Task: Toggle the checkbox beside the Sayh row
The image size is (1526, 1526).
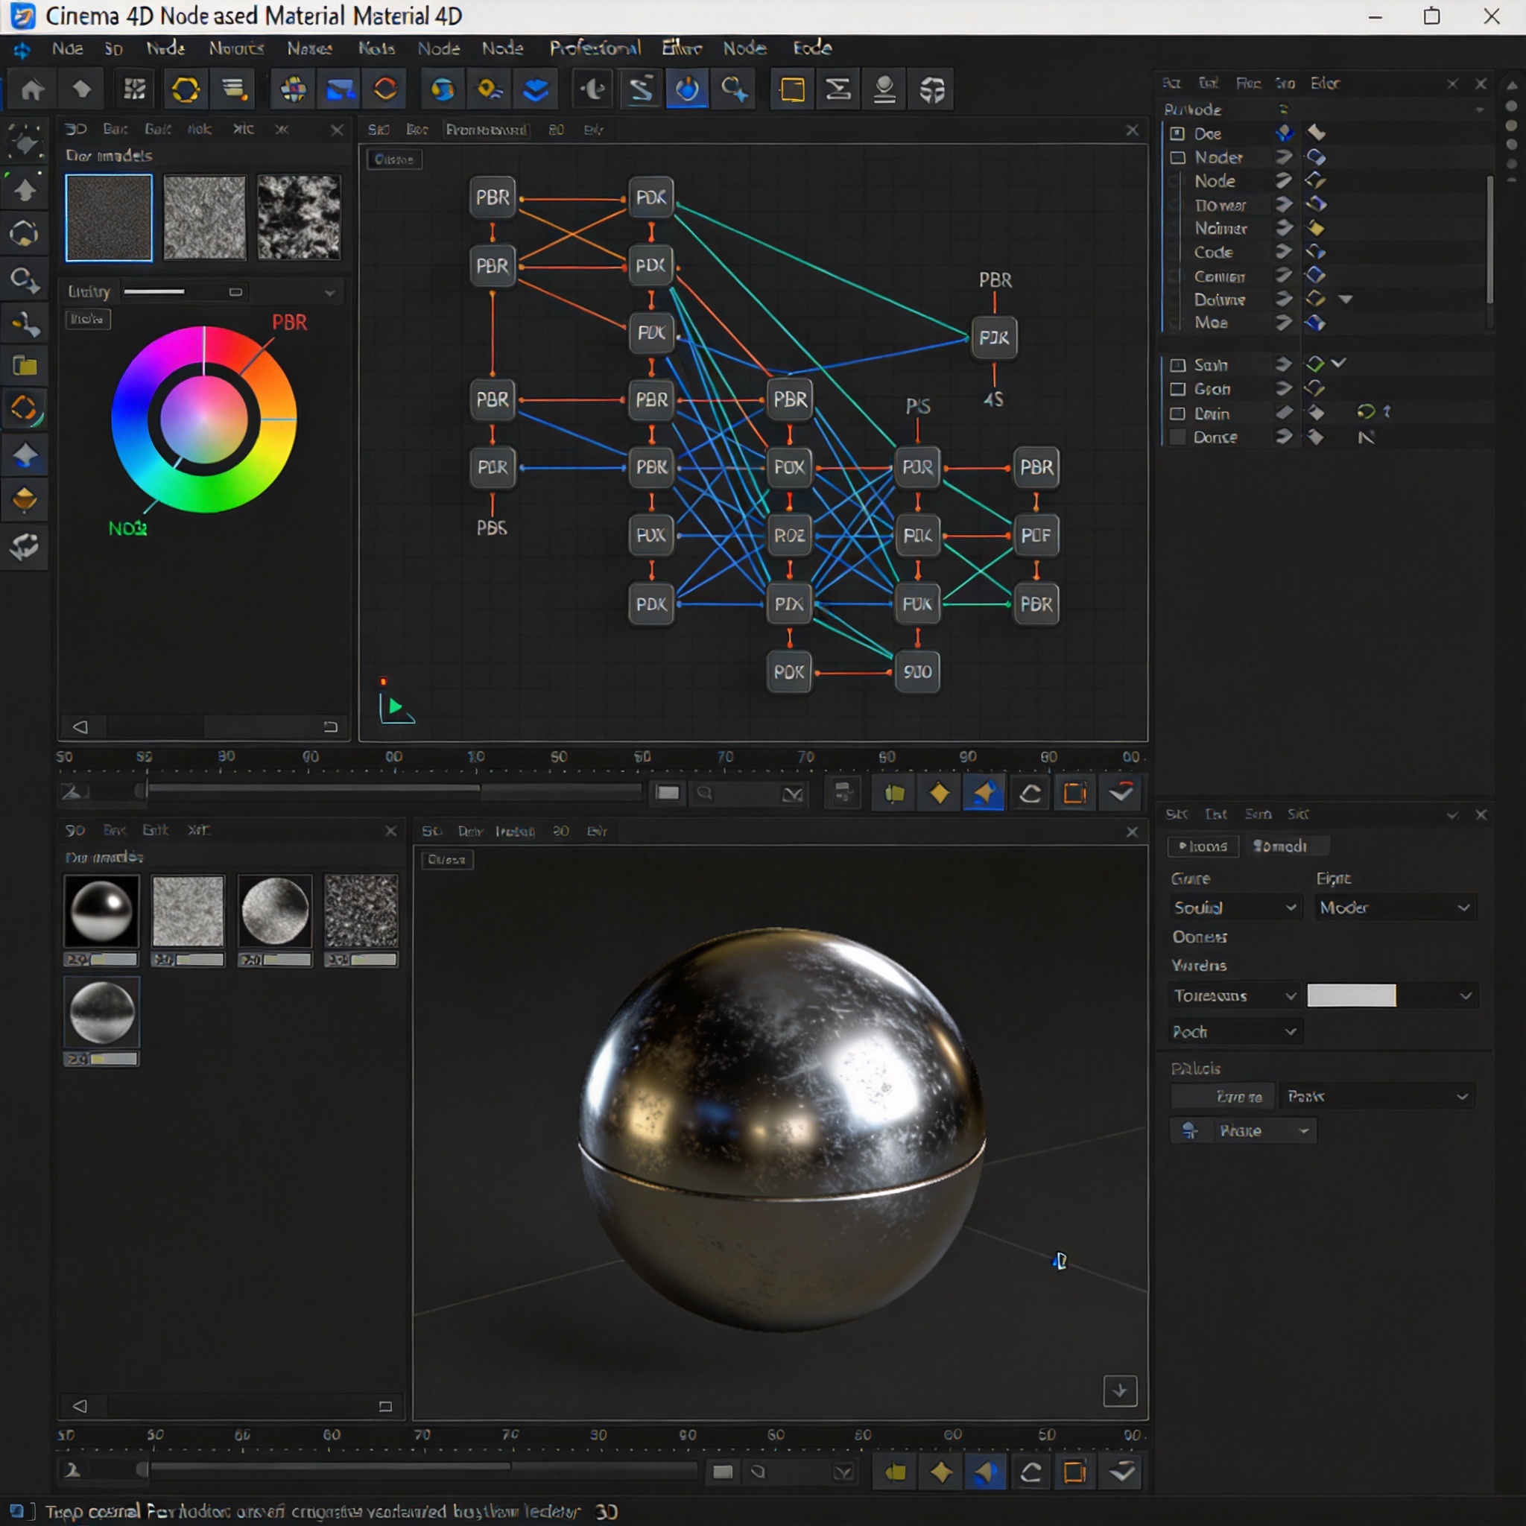Action: point(1177,365)
